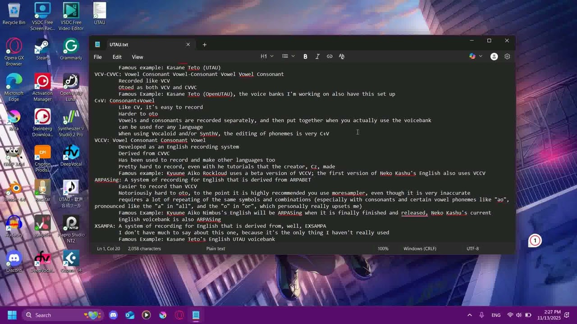
Task: Open Recycle Bin on desktop
Action: point(14,14)
